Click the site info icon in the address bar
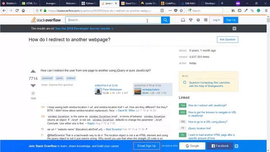This screenshot has height=152, width=270. point(37,11)
